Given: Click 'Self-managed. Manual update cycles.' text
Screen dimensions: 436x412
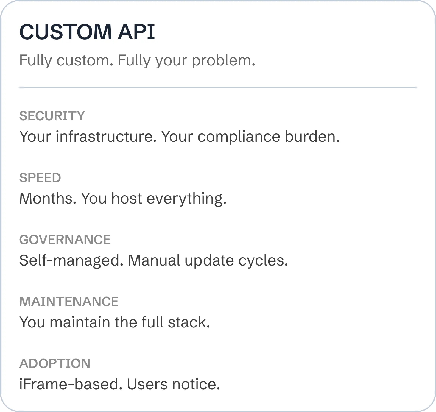Looking at the screenshot, I should pos(154,261).
